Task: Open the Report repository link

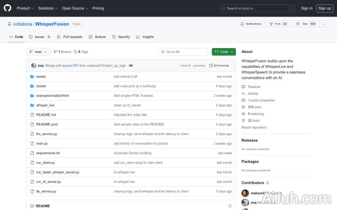Action: 254,127
